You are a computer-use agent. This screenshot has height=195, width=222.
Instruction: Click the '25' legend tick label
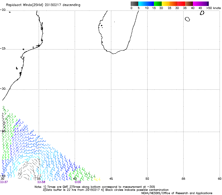tap(169, 8)
